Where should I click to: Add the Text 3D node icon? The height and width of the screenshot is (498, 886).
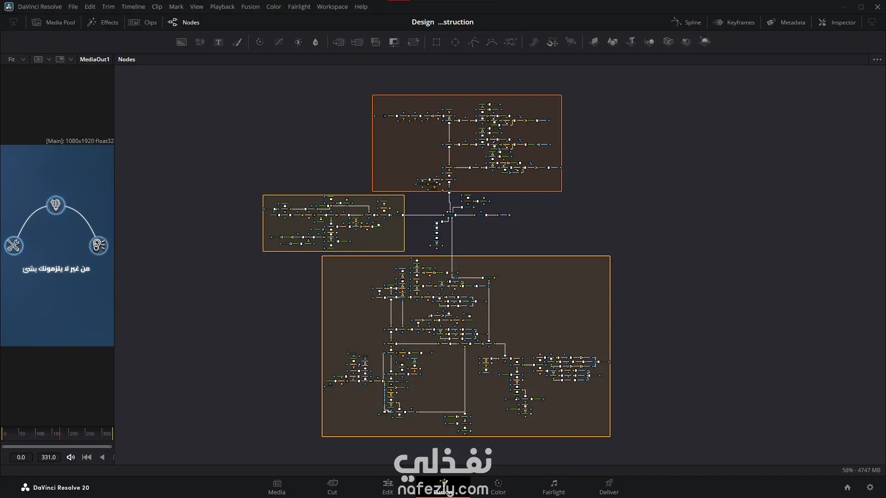(x=631, y=41)
